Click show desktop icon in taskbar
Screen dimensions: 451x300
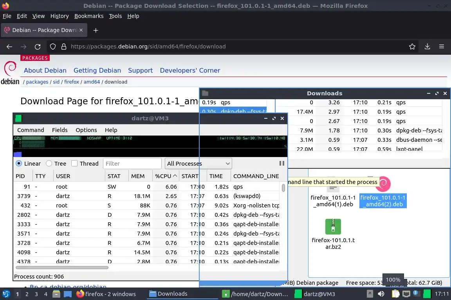(68, 294)
